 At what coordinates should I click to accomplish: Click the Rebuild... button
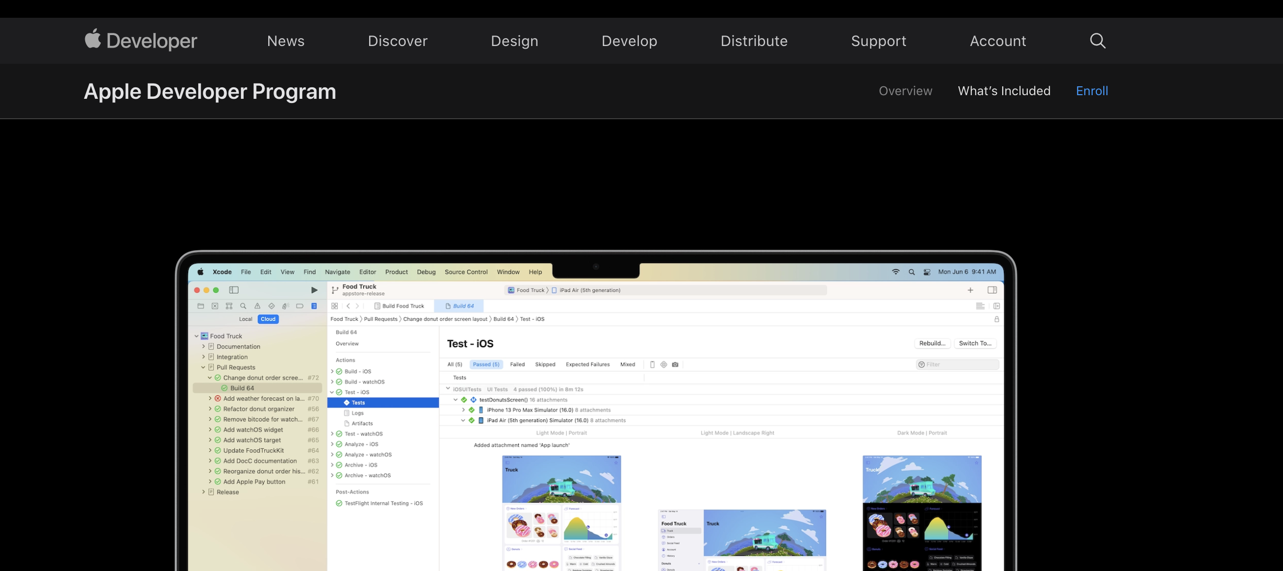[932, 344]
